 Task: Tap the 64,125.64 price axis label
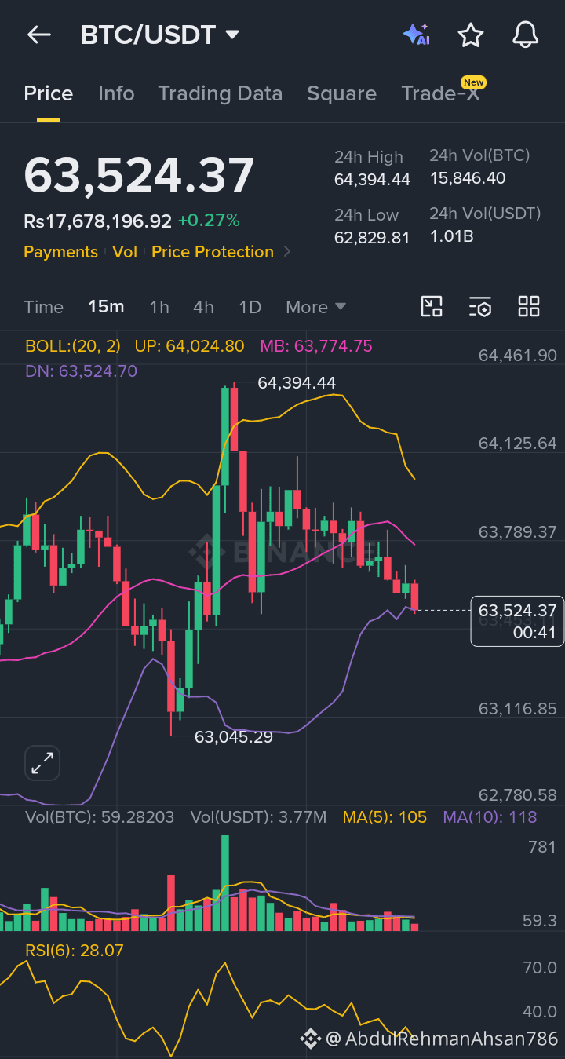click(518, 444)
